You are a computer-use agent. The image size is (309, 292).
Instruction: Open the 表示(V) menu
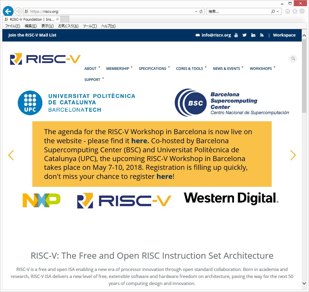47,26
